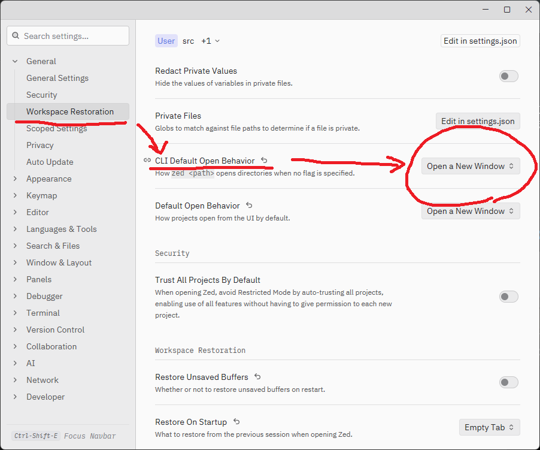Reset Default Open Behavior setting

pyautogui.click(x=249, y=206)
